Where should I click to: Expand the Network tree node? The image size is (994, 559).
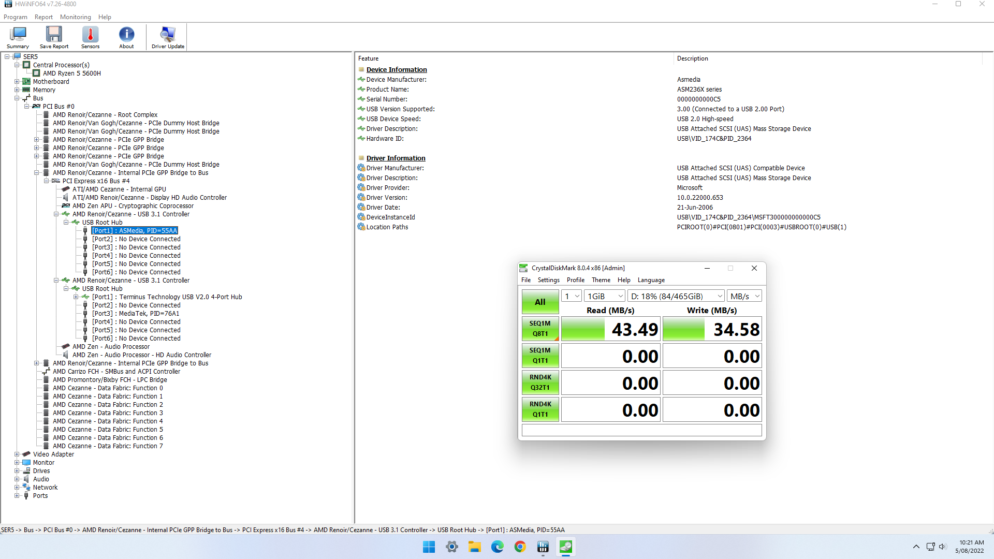(x=17, y=488)
